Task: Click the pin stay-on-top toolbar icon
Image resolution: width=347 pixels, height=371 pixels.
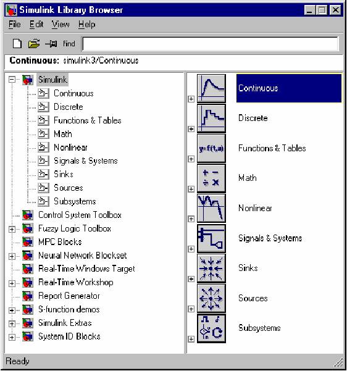Action: tap(51, 44)
